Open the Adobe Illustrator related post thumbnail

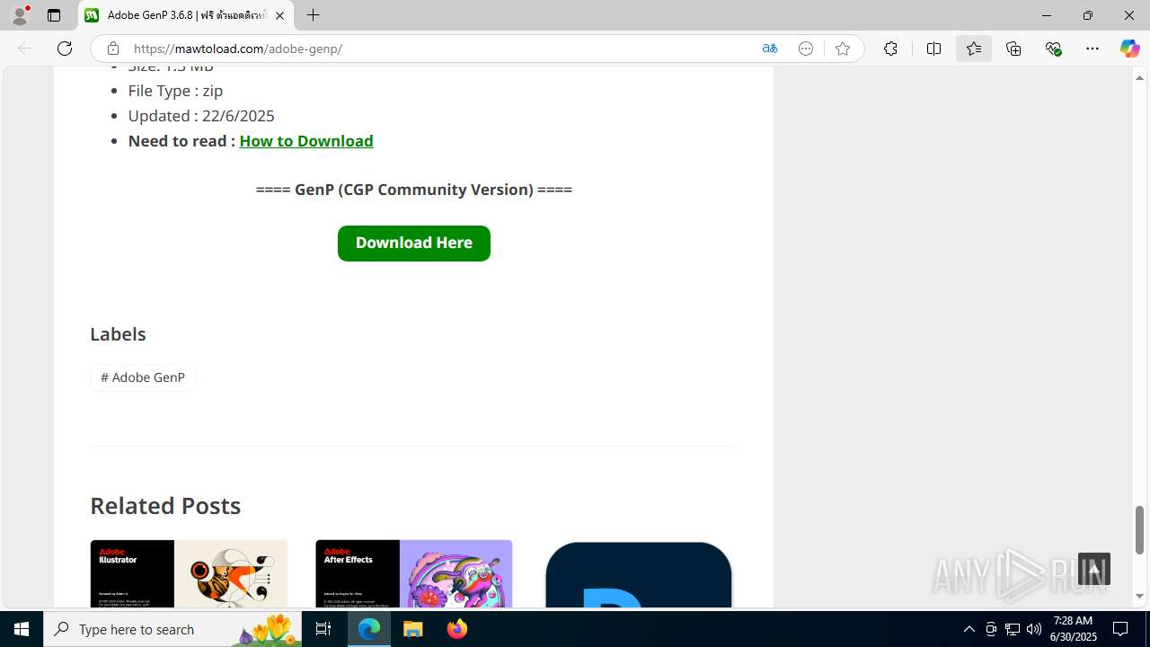[x=189, y=573]
